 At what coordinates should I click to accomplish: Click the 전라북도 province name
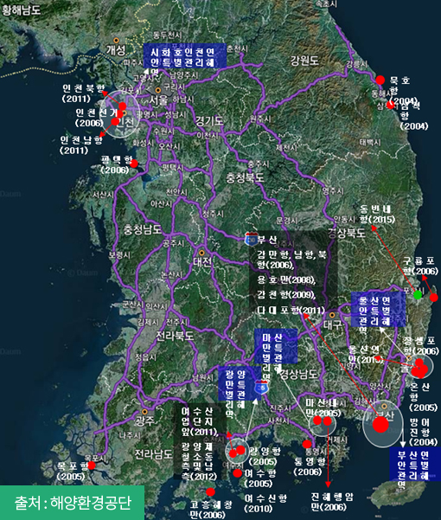(175, 336)
